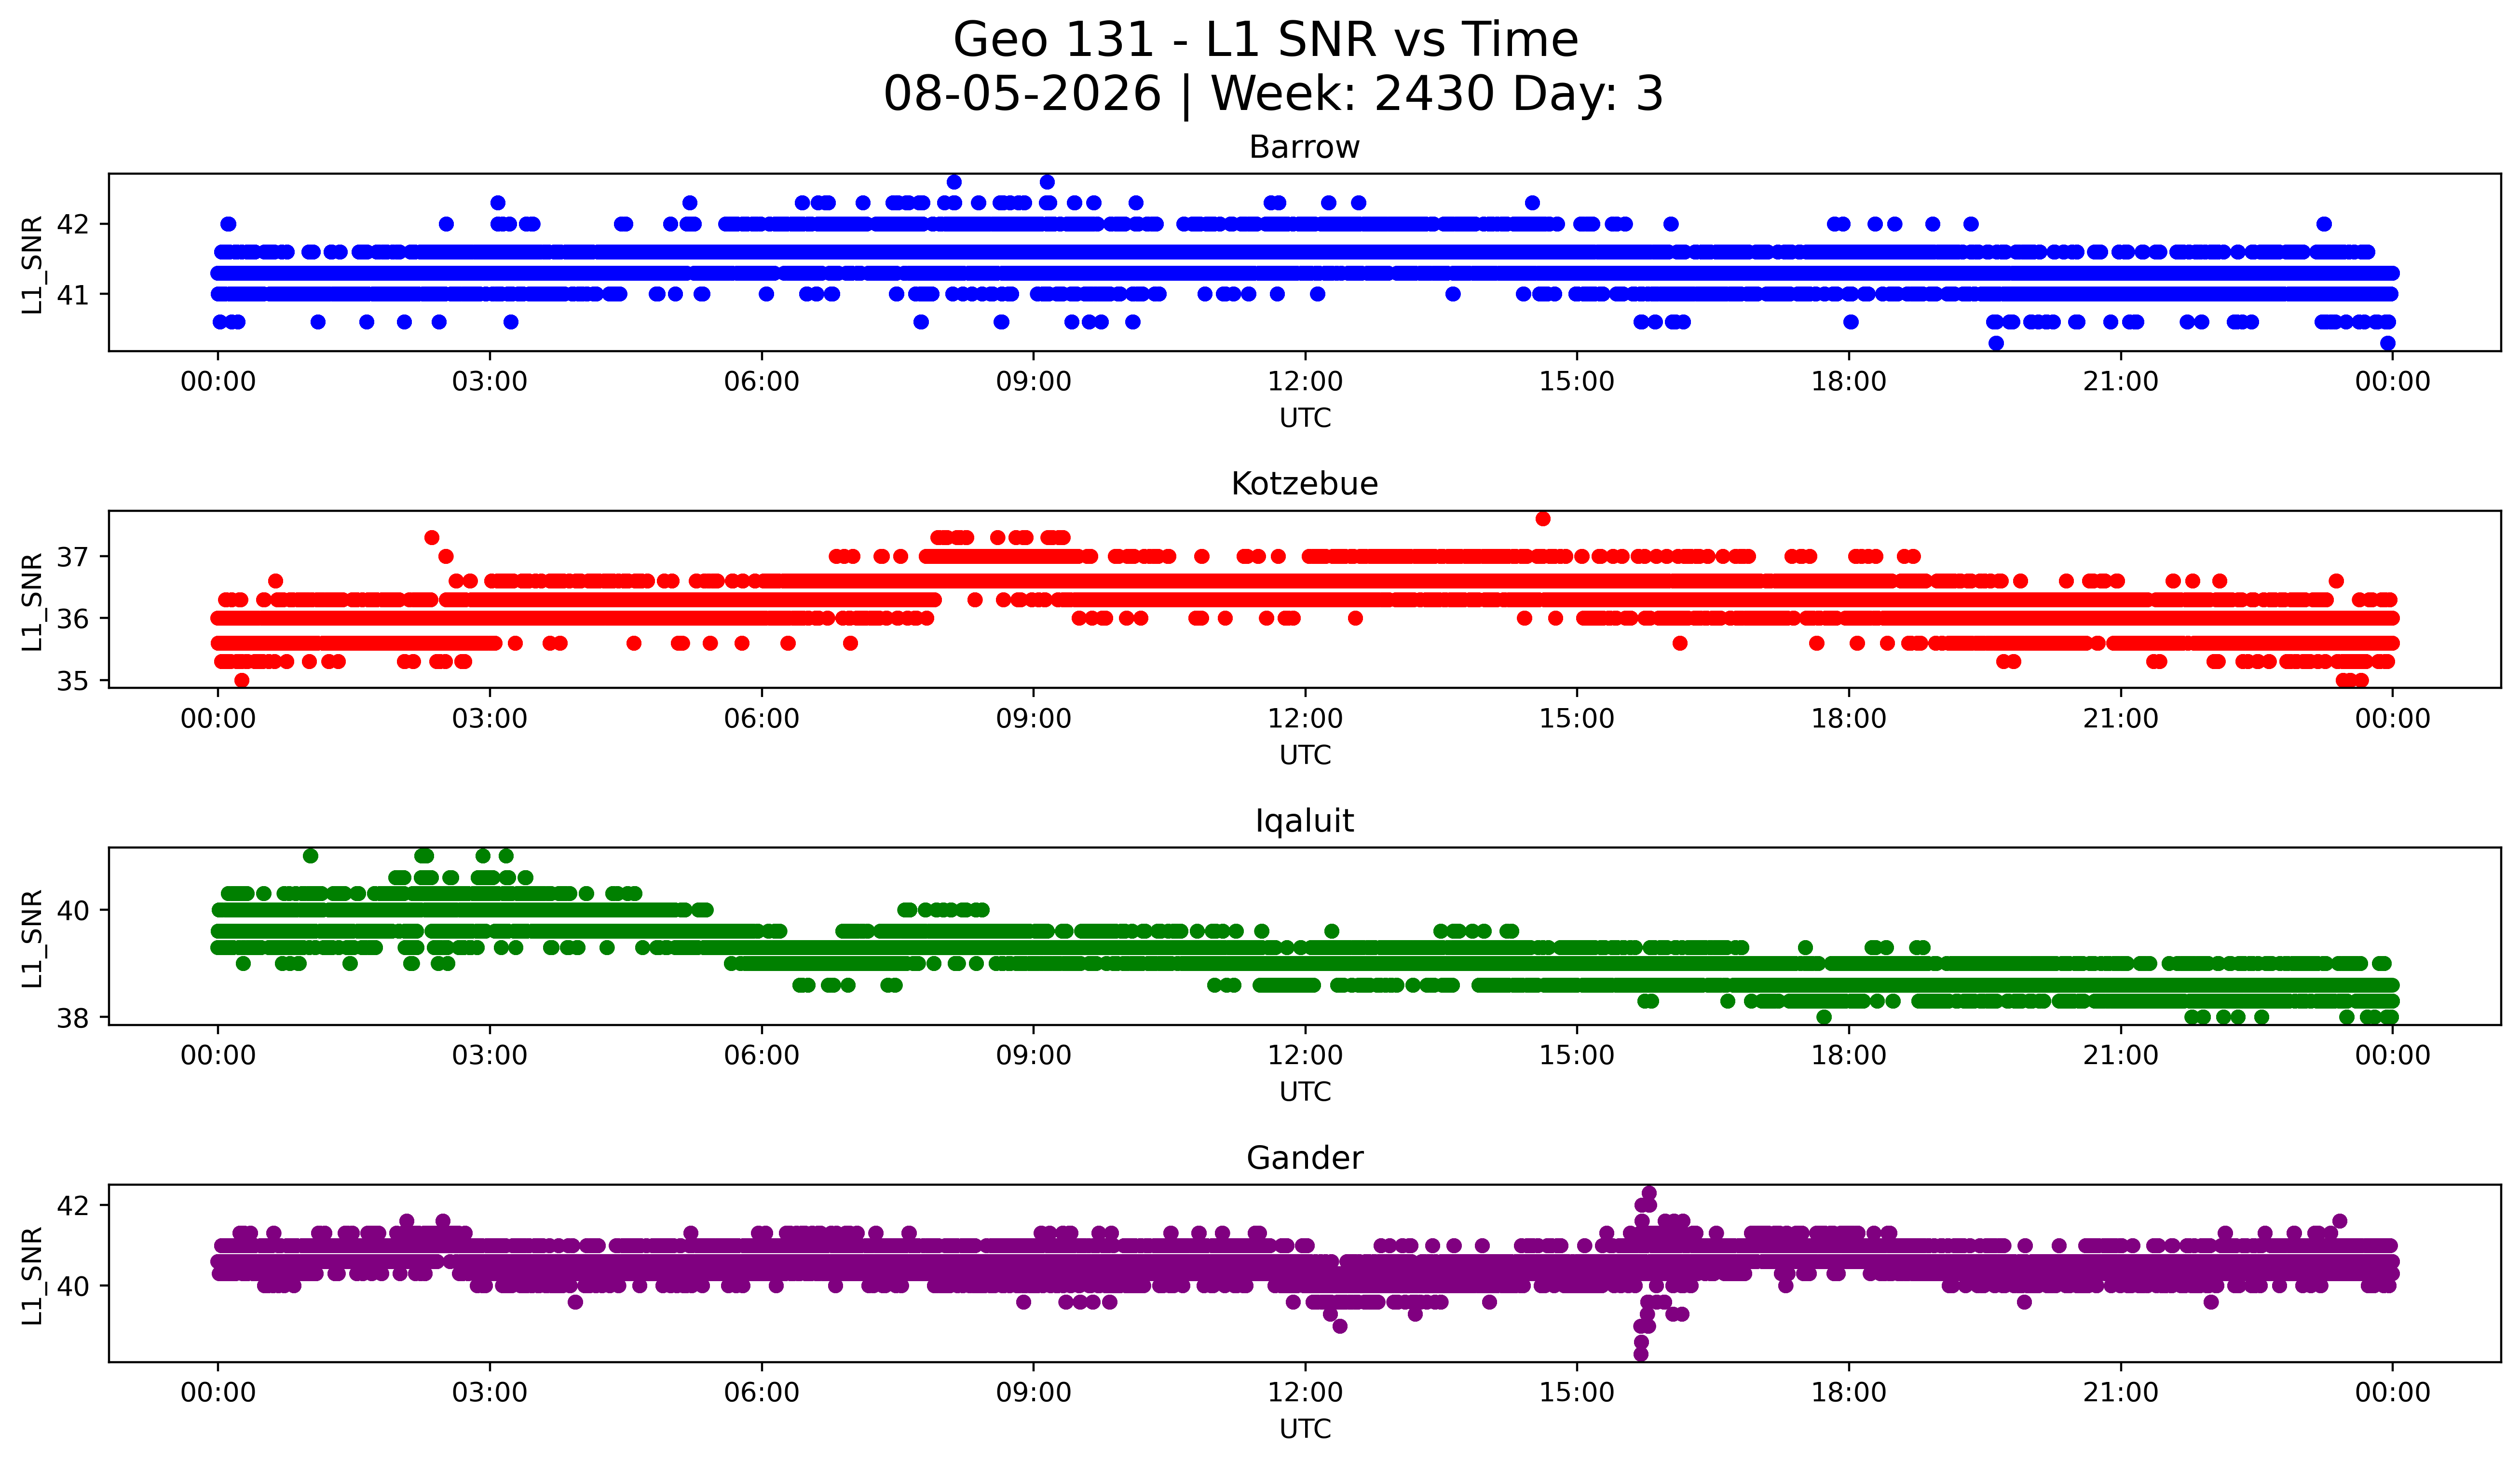Click the y-axis tick 38 on Iqaluit plot
The width and height of the screenshot is (2520, 1463).
click(73, 1018)
